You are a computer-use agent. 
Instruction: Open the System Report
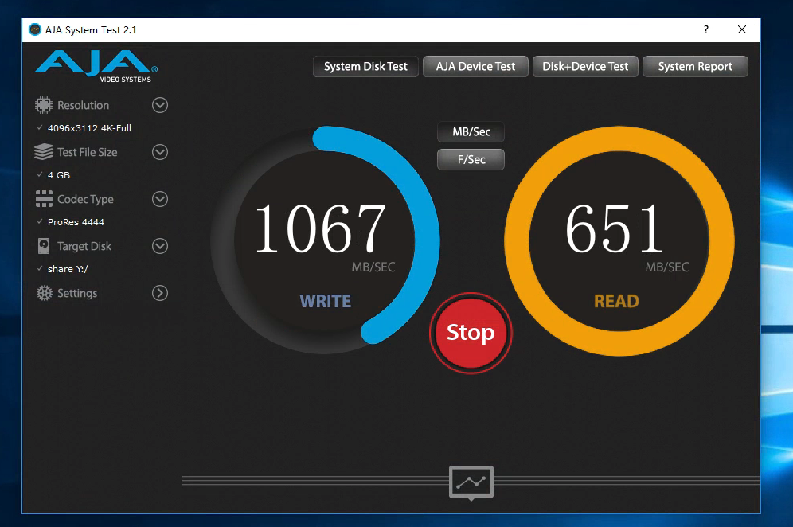pyautogui.click(x=695, y=66)
